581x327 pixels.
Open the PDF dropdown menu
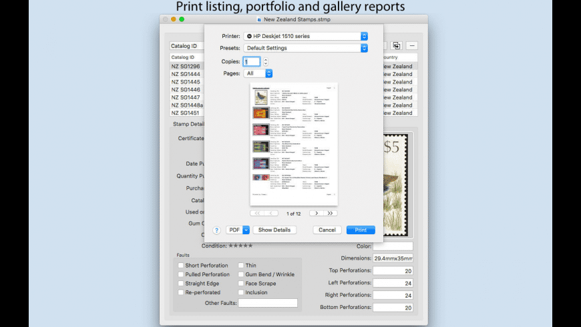click(238, 230)
